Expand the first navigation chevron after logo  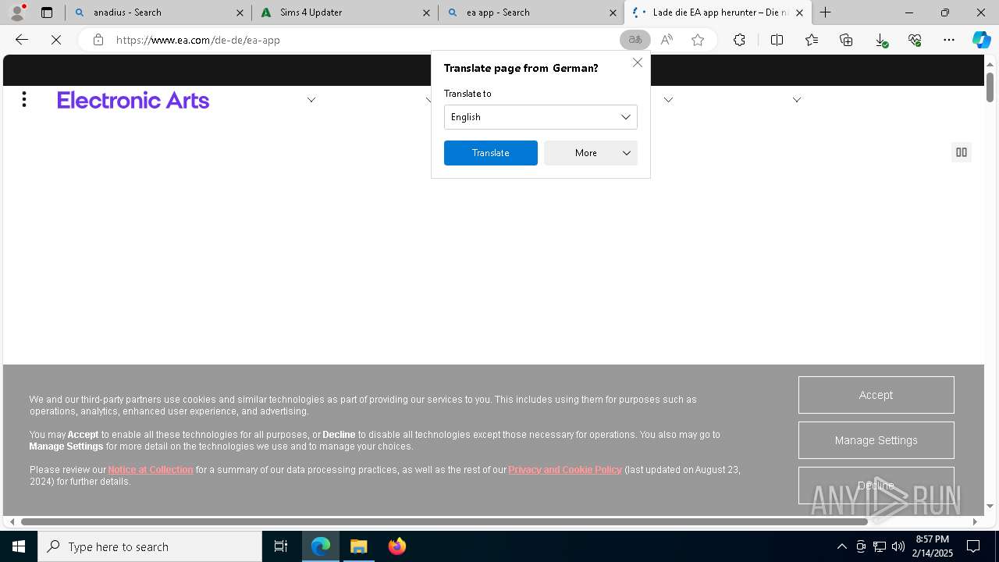pyautogui.click(x=311, y=100)
